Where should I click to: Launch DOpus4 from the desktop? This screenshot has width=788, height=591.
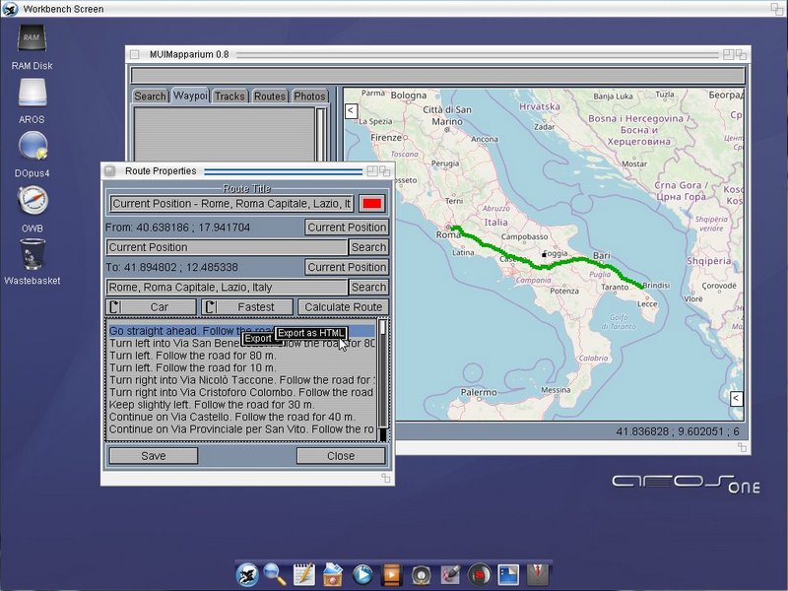[32, 148]
